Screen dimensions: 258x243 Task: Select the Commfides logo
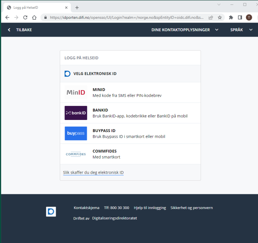(x=76, y=154)
